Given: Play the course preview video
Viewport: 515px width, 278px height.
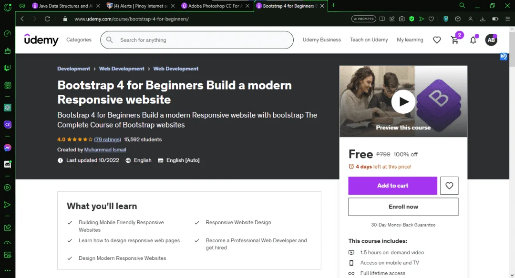Looking at the screenshot, I should pos(403,101).
